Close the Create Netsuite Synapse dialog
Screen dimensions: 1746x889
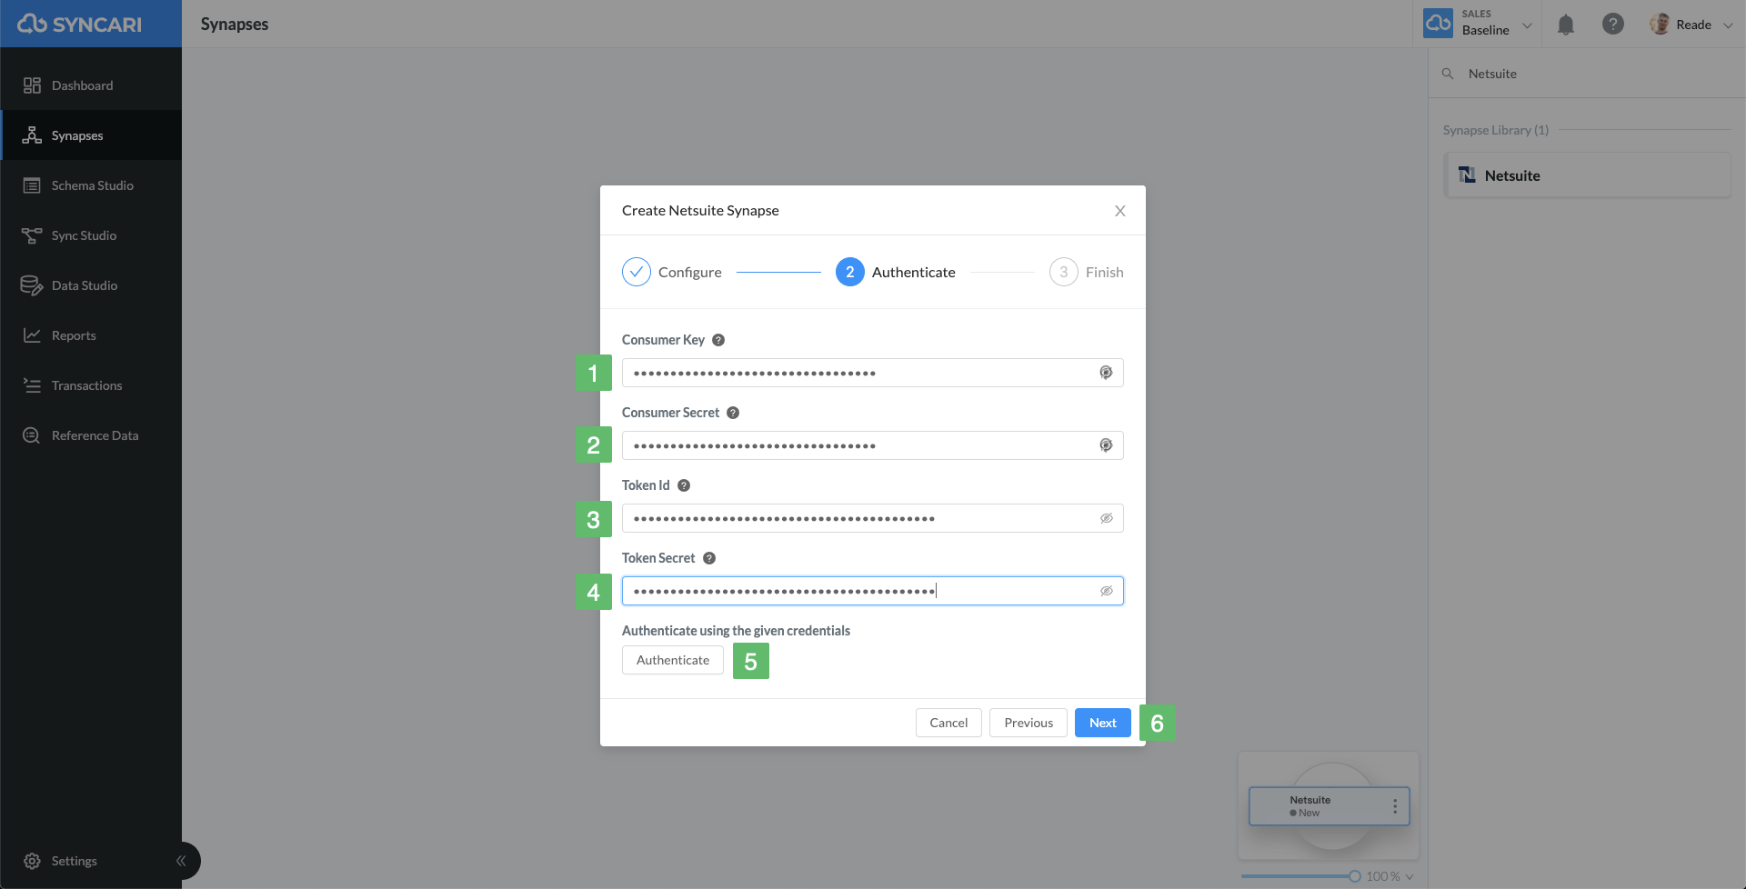point(1120,211)
